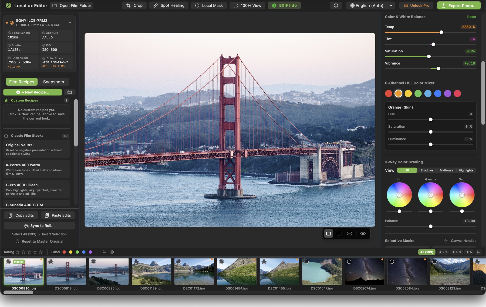Toggle the before/after eye preview
This screenshot has width=486, height=307.
[x=363, y=234]
